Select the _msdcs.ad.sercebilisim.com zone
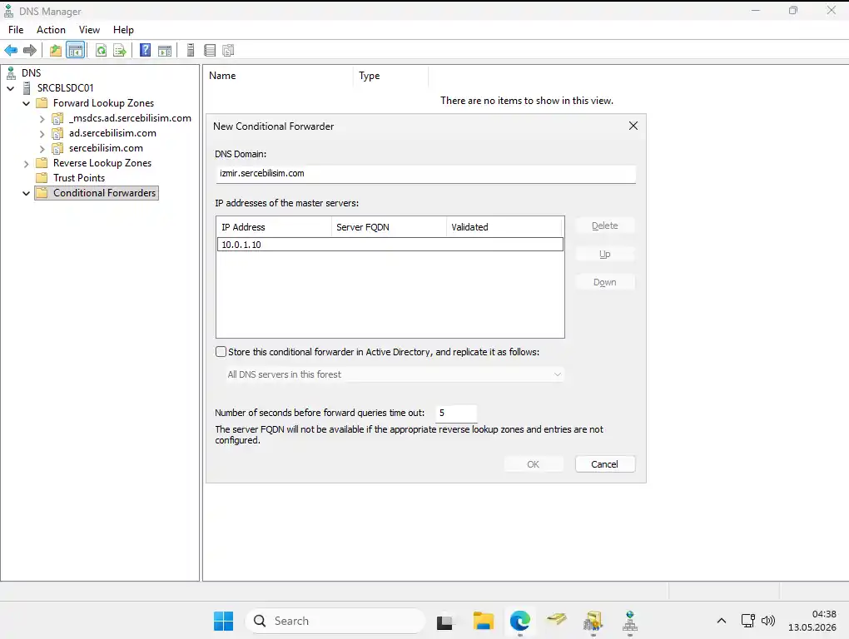Screen dimensions: 849x639 (x=130, y=118)
